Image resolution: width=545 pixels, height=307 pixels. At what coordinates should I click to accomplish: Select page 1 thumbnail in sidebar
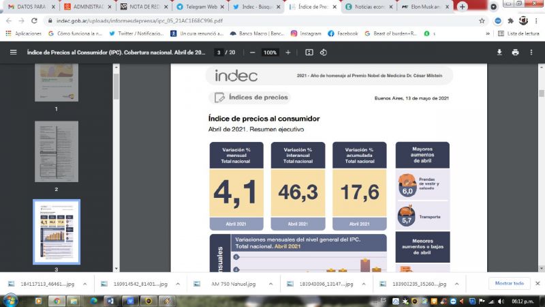click(57, 83)
